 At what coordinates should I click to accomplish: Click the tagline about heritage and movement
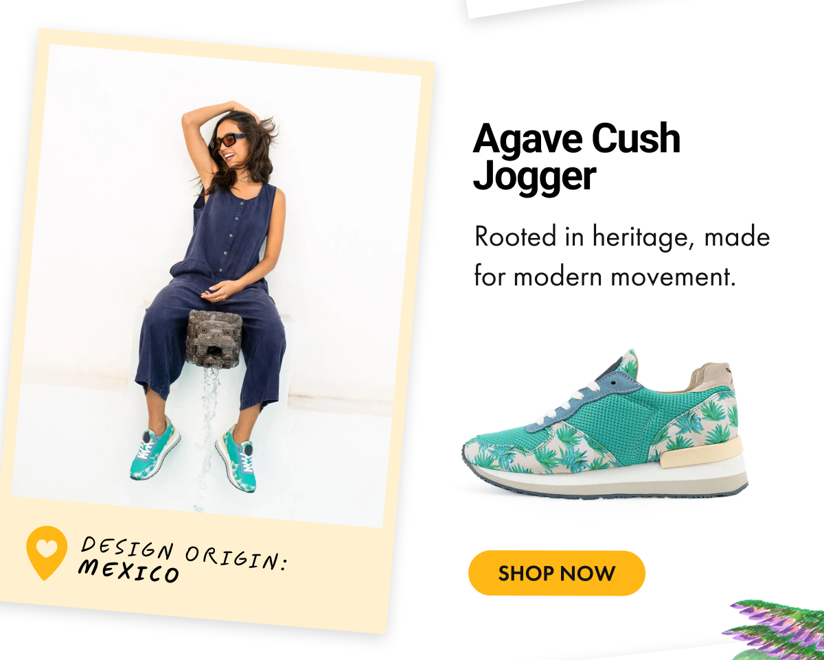coord(622,257)
